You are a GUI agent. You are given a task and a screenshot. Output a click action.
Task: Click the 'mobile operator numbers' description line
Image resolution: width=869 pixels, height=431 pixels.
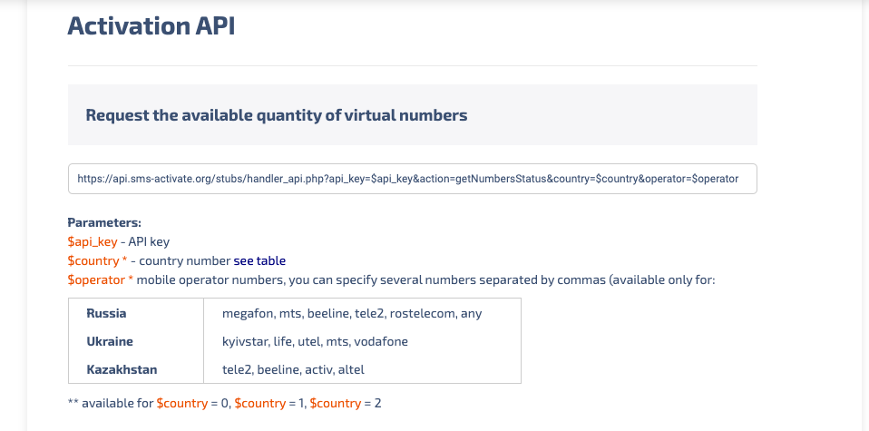426,279
